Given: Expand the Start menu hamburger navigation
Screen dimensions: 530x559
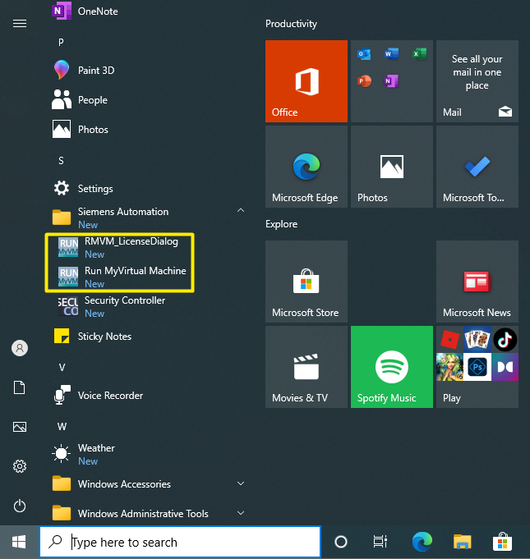Looking at the screenshot, I should point(20,24).
